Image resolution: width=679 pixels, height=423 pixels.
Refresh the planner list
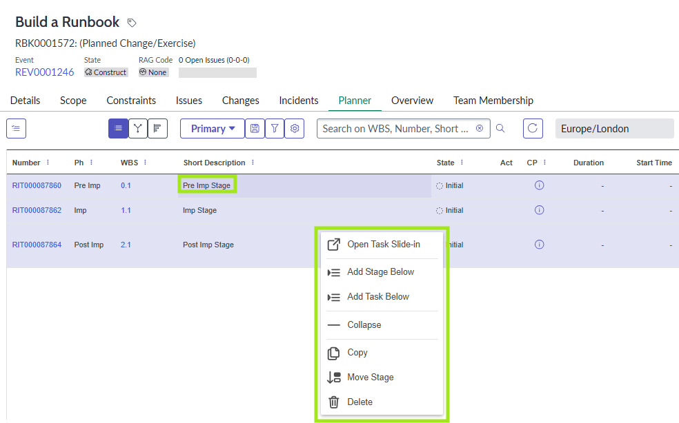(x=533, y=128)
